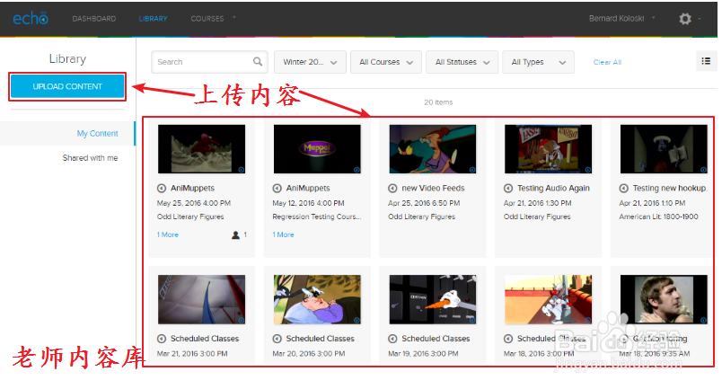This screenshot has height=389, width=722.
Task: Click media icon beside May 12 AniMuppets
Action: 277,188
